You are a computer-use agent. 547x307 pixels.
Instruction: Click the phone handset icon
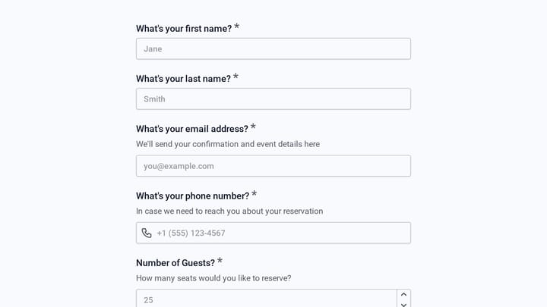pos(147,233)
